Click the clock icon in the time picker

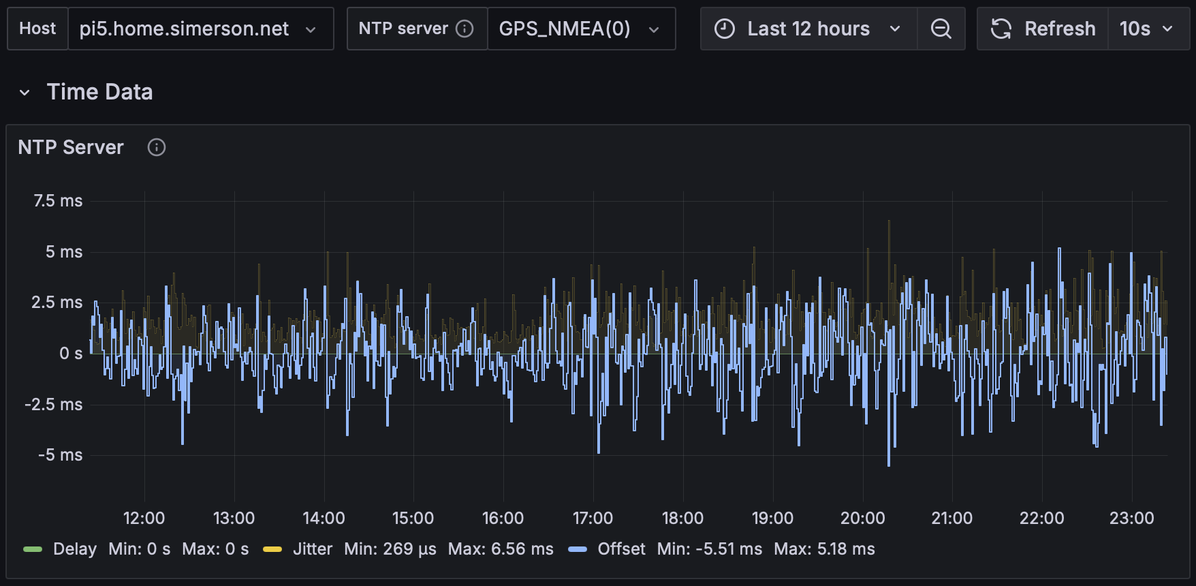pyautogui.click(x=725, y=29)
